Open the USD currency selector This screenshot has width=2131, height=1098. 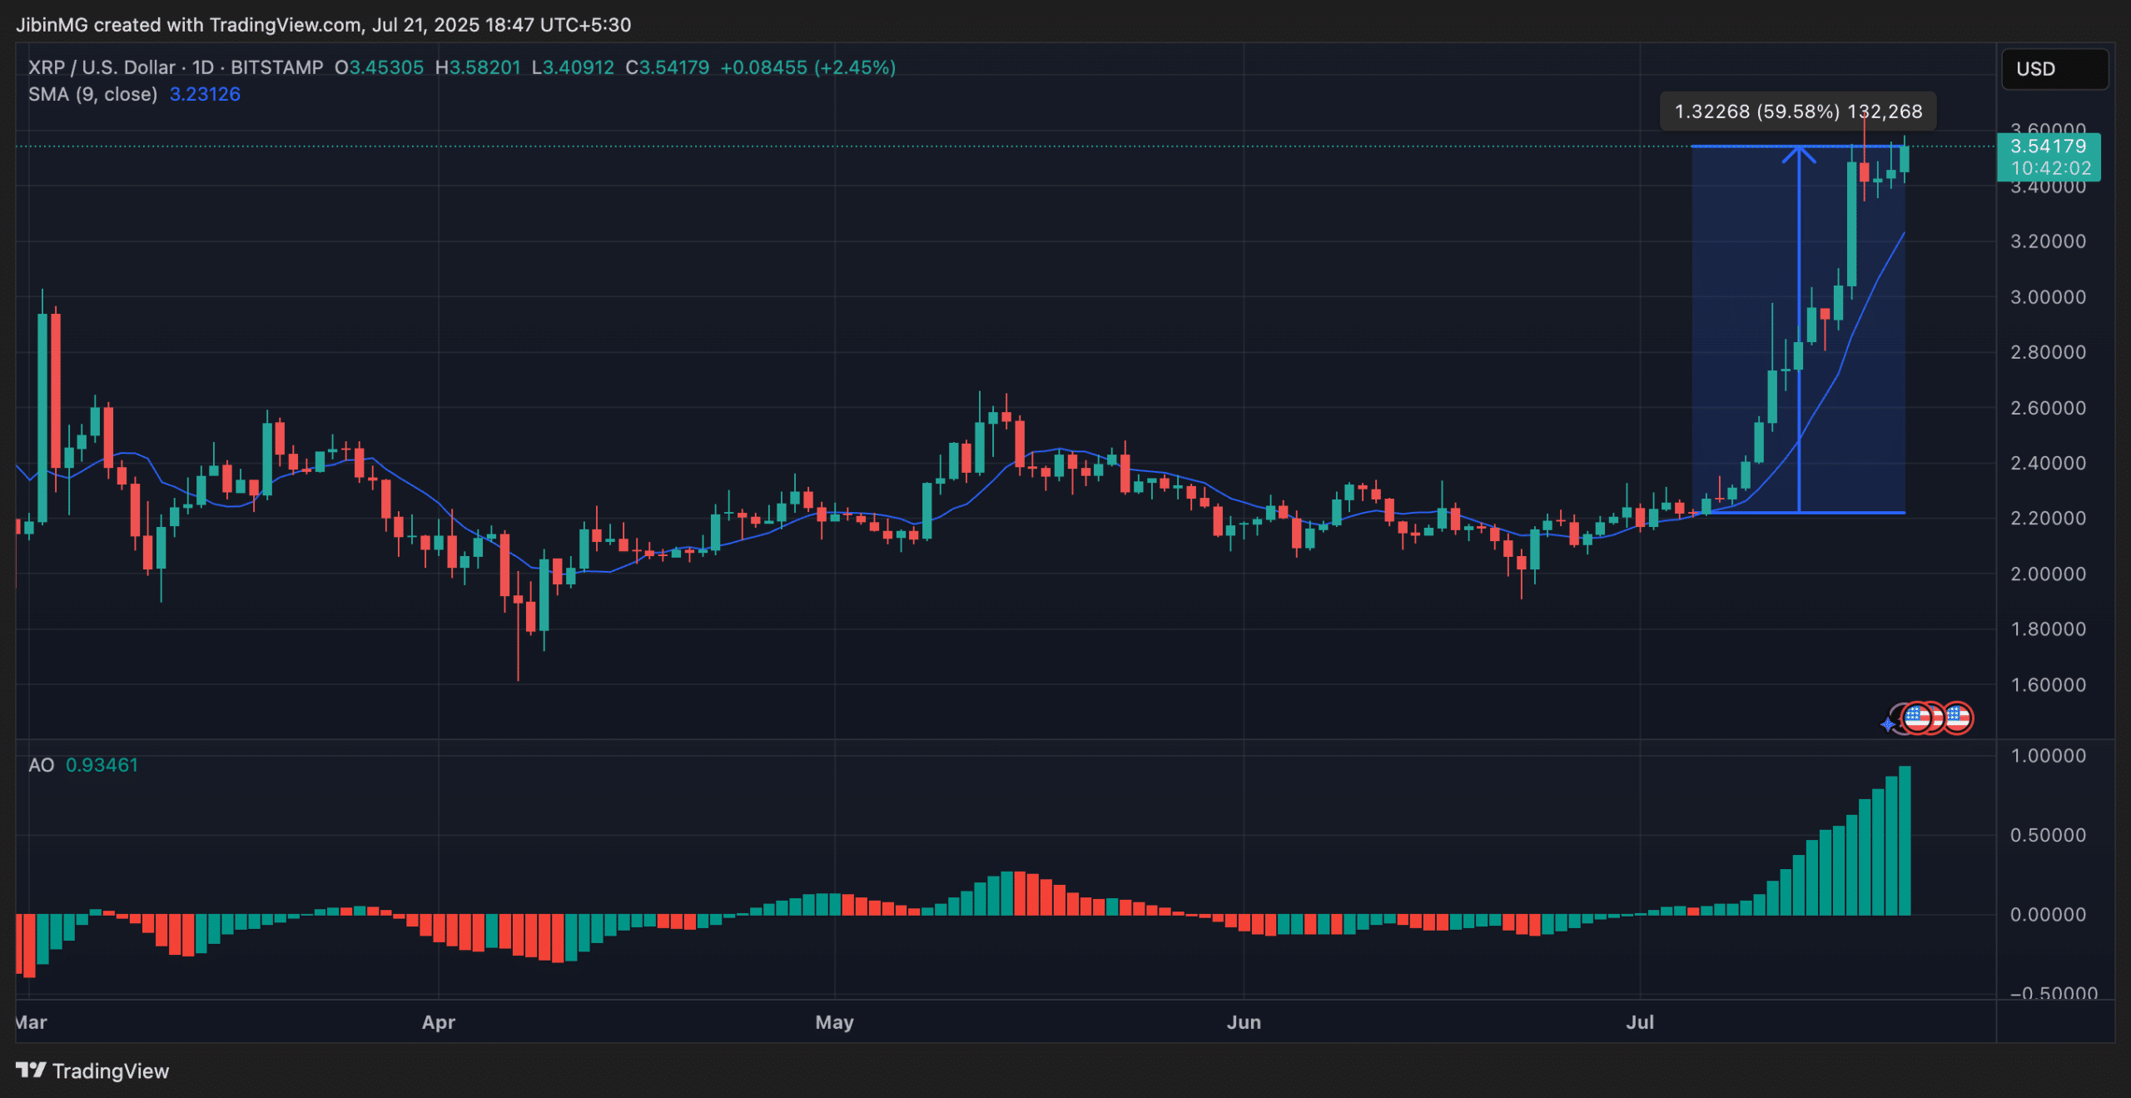2054,69
